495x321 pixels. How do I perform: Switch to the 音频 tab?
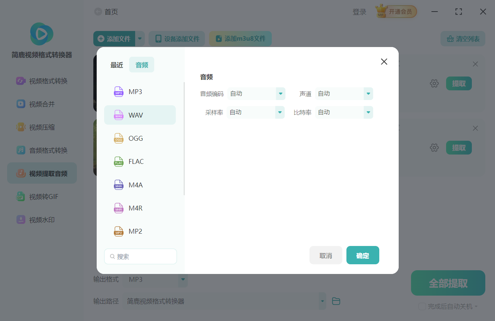142,65
